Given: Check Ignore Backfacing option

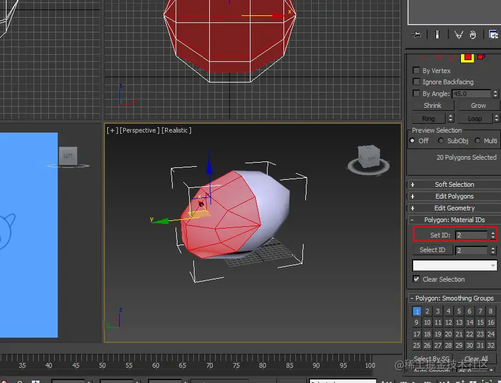Looking at the screenshot, I should tap(417, 82).
